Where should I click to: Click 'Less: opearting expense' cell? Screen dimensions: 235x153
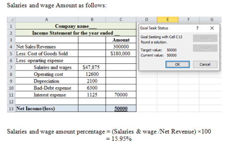pos(47,60)
